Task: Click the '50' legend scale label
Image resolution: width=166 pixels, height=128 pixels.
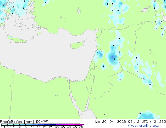Action: pyautogui.click(x=81, y=127)
